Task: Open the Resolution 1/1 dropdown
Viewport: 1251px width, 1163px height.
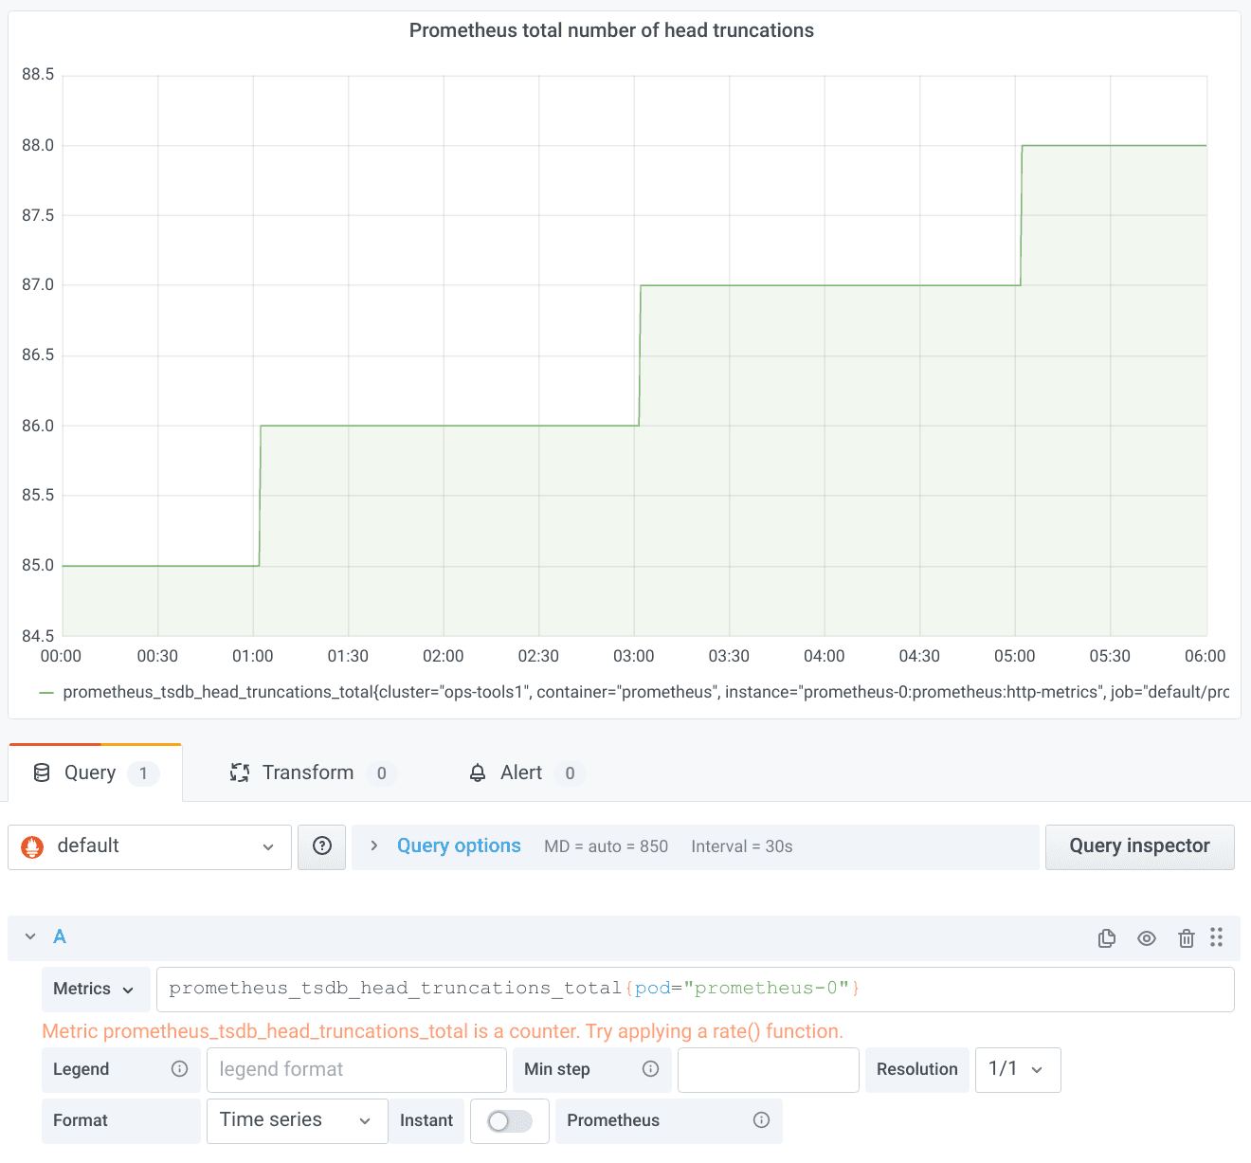Action: 1017,1070
